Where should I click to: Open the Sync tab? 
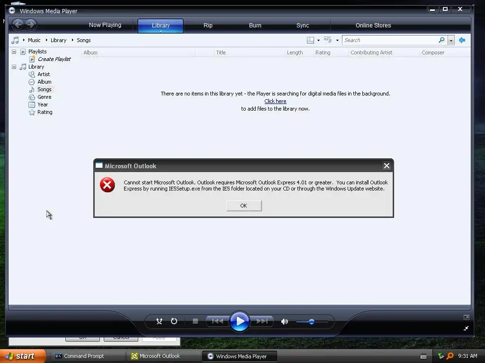point(303,26)
